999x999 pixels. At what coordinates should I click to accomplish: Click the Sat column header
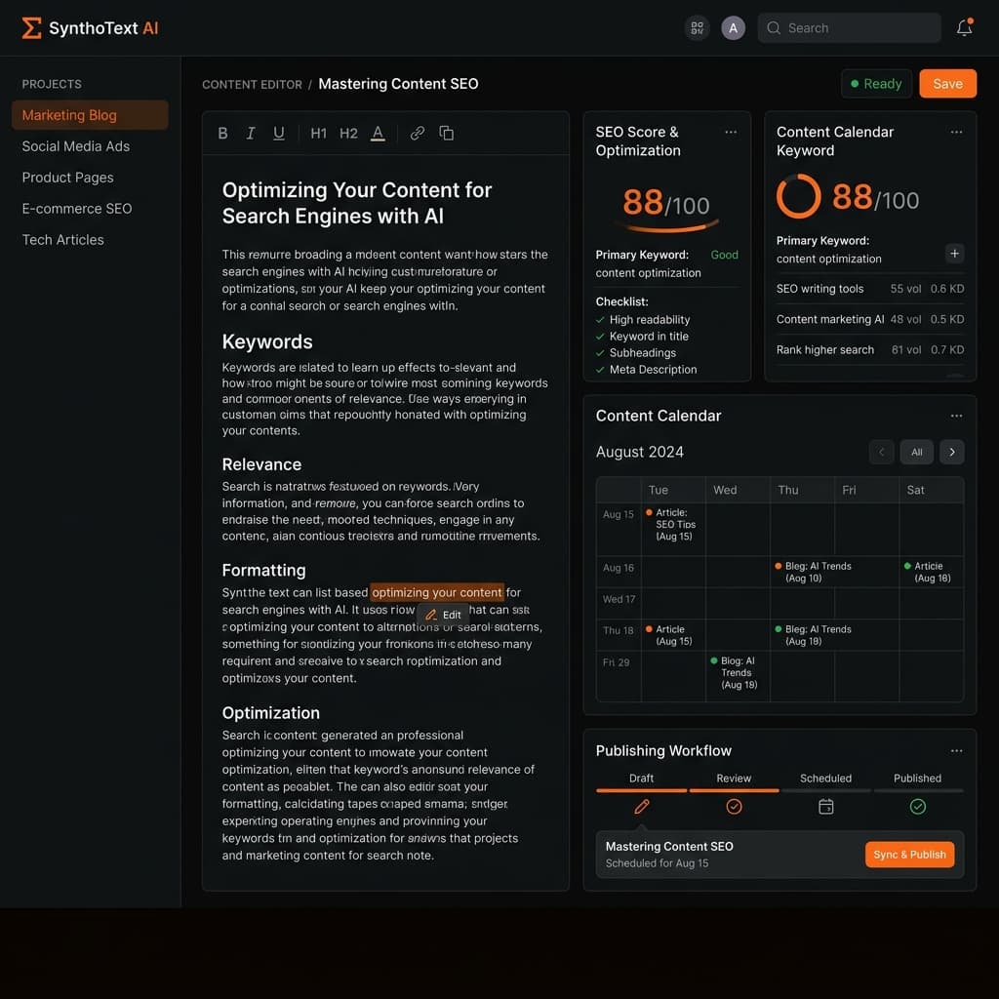point(915,490)
